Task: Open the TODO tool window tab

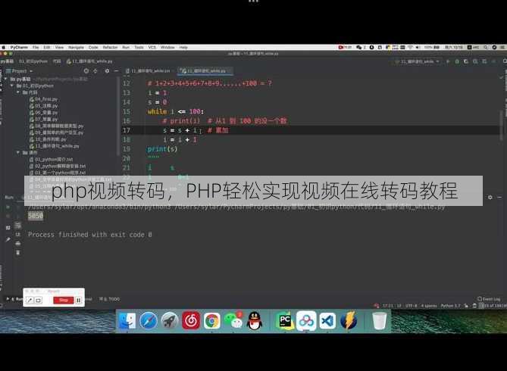Action: click(110, 299)
